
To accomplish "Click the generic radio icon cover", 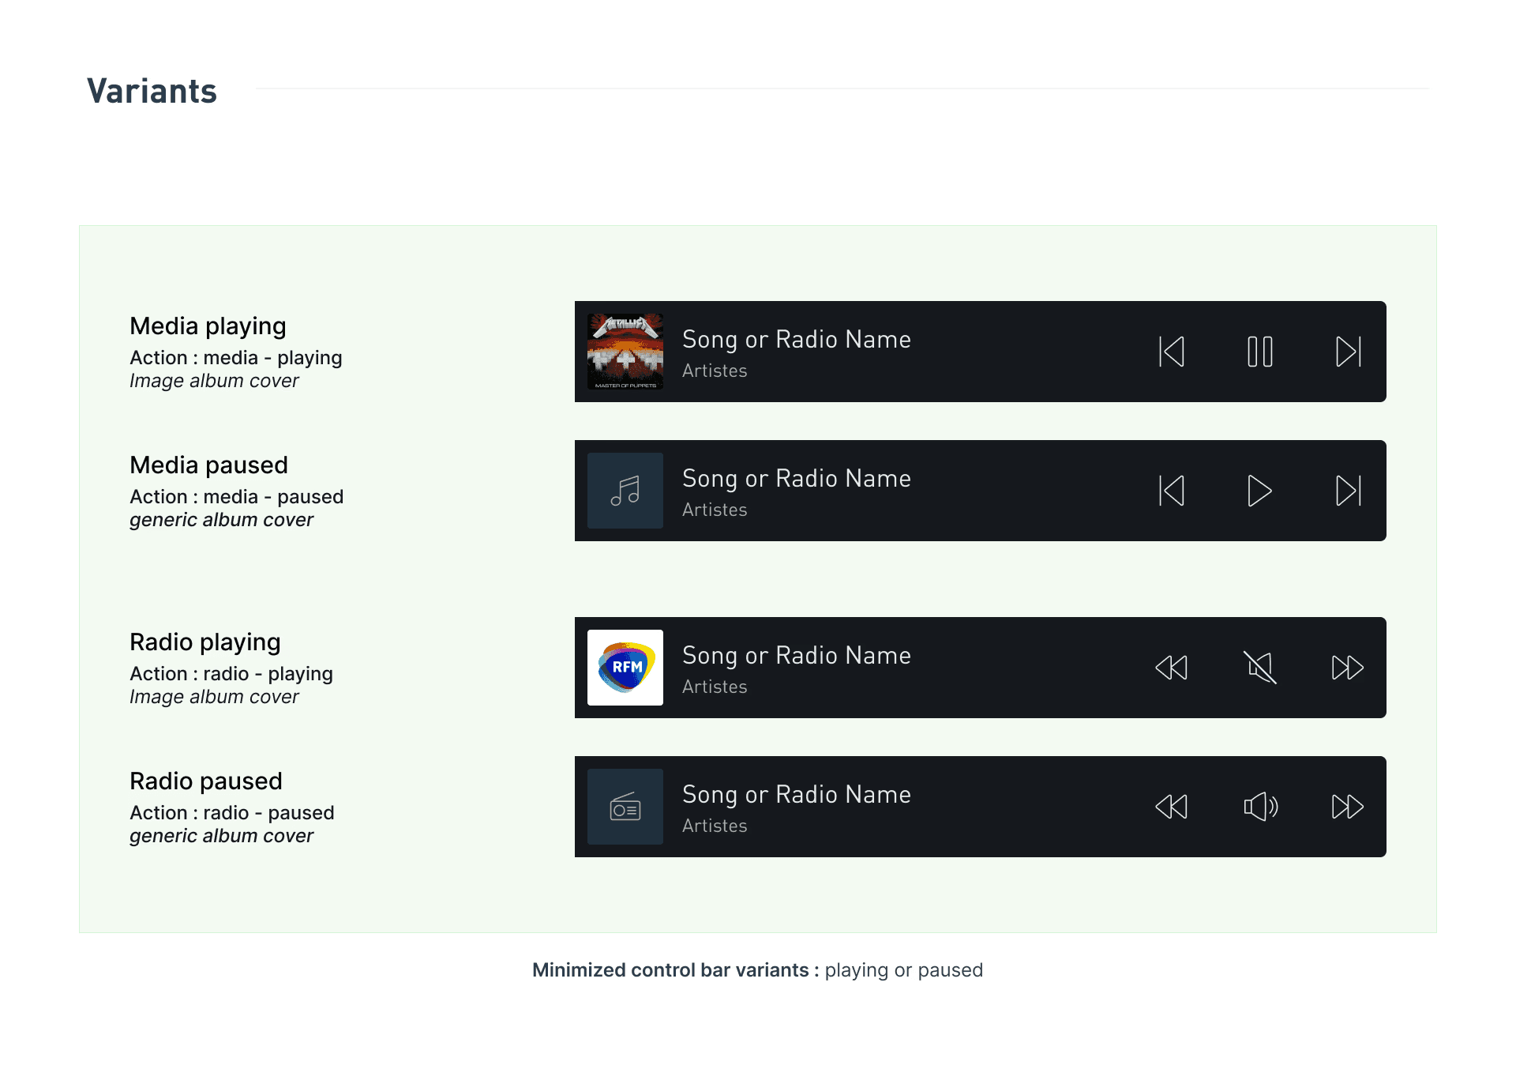I will click(x=625, y=807).
